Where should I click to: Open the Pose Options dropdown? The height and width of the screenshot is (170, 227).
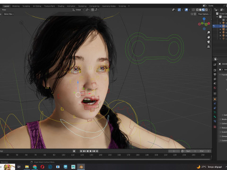(x=204, y=14)
